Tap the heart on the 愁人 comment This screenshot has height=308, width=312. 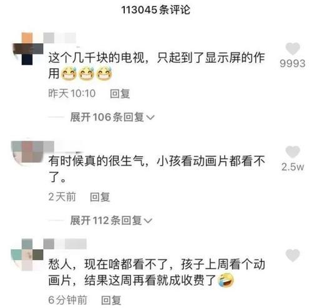pos(293,255)
